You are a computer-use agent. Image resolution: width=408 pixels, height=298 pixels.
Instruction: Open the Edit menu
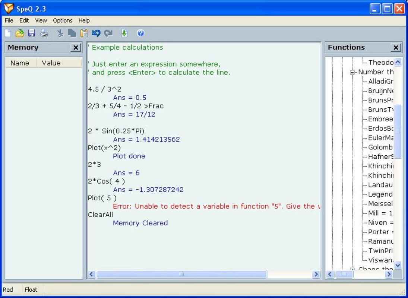click(24, 20)
